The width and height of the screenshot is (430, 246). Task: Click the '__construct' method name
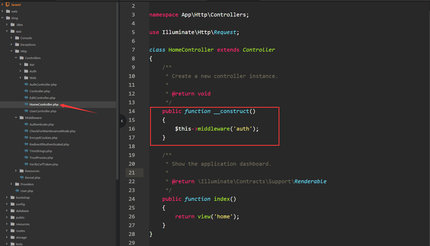(231, 111)
